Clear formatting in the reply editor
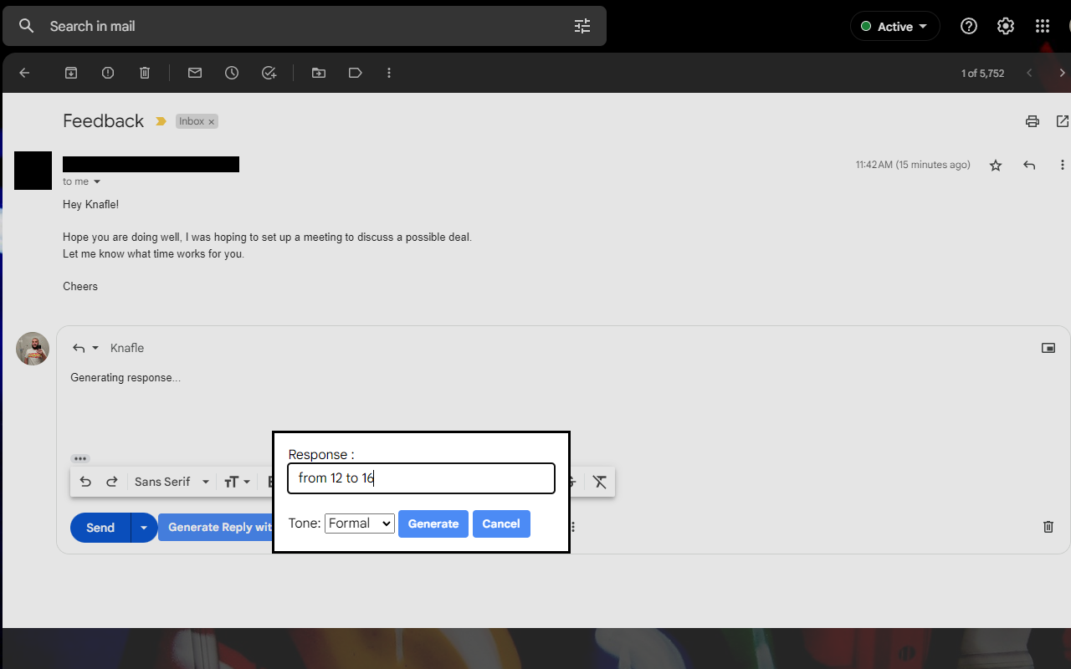Viewport: 1071px width, 669px height. pyautogui.click(x=599, y=482)
